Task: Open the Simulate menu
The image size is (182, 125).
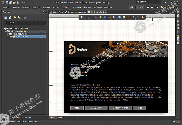Action: coord(77,8)
